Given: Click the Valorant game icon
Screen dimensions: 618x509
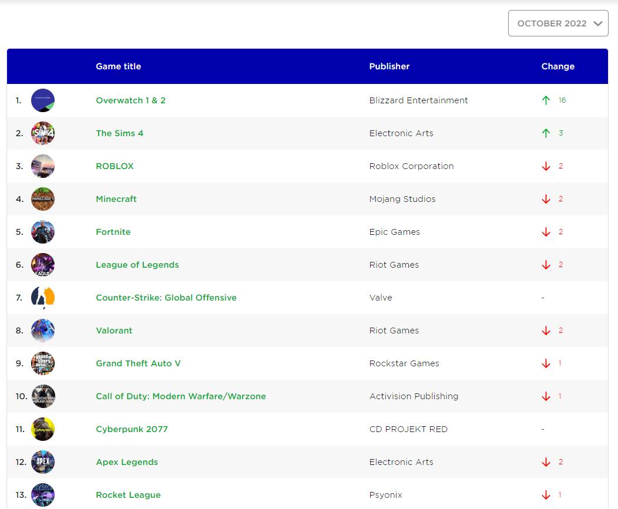Looking at the screenshot, I should coord(43,331).
